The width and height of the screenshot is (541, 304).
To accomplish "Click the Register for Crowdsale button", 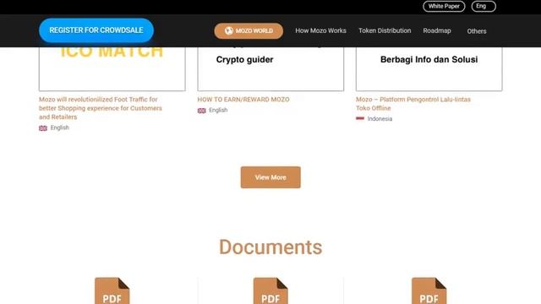I will click(96, 30).
